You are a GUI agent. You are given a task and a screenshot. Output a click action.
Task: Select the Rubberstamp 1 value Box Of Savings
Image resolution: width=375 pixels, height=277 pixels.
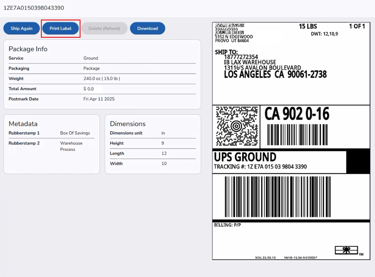pyautogui.click(x=75, y=133)
